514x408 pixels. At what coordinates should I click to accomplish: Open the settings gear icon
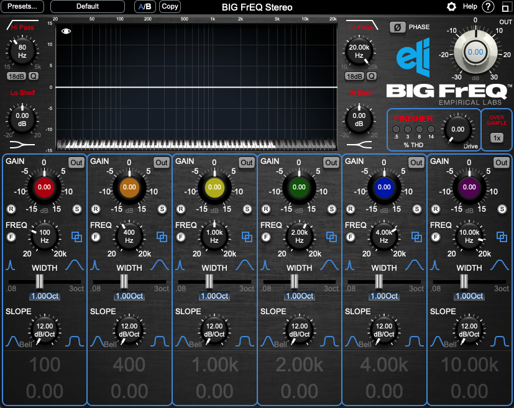(451, 7)
